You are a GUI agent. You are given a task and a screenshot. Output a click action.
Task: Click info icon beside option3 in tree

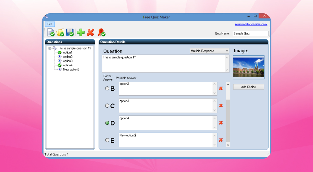59,61
